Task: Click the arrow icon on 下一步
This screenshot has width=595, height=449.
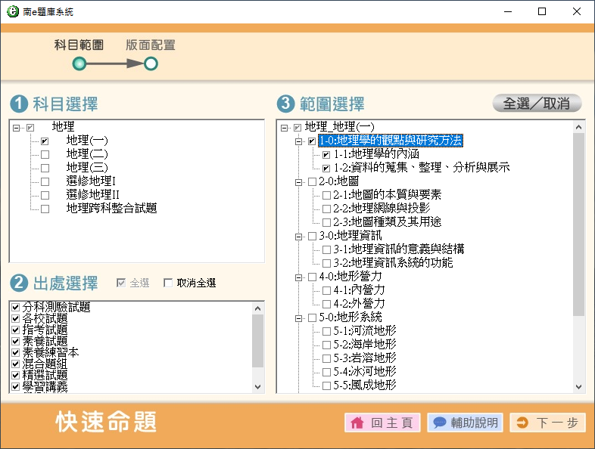Action: click(x=522, y=423)
